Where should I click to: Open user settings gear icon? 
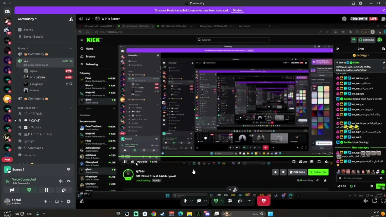(68, 202)
